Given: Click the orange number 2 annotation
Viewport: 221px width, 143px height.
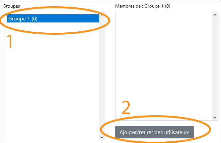Looking at the screenshot, I should [x=126, y=107].
